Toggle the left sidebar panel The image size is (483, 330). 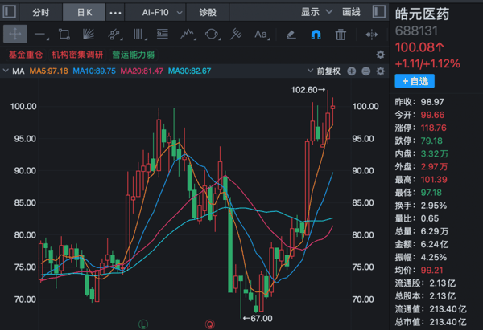pyautogui.click(x=9, y=12)
